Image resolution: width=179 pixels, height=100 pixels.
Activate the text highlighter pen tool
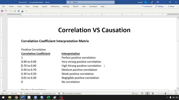pos(15,11)
